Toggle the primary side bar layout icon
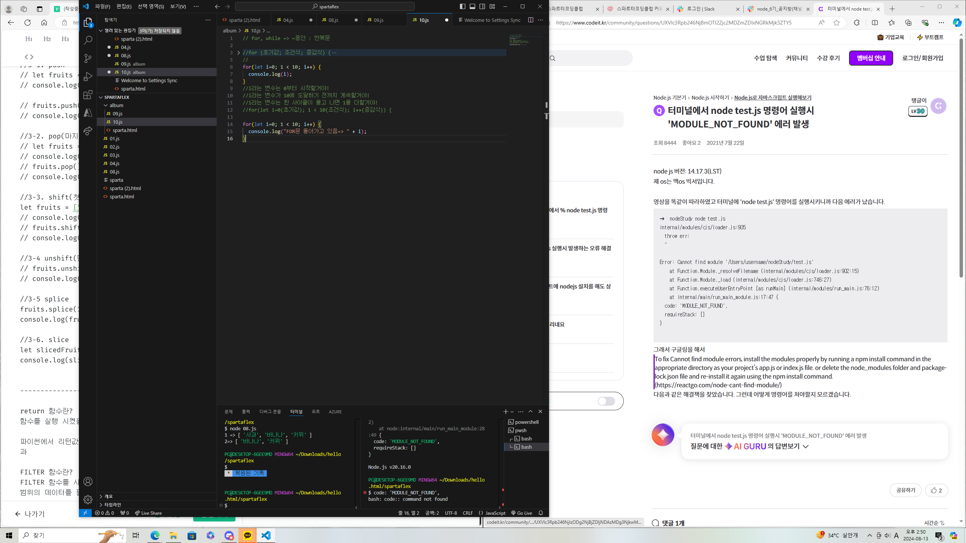This screenshot has height=543, width=966. pyautogui.click(x=463, y=6)
